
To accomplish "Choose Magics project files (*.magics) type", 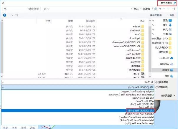I will pyautogui.click(x=137, y=91).
